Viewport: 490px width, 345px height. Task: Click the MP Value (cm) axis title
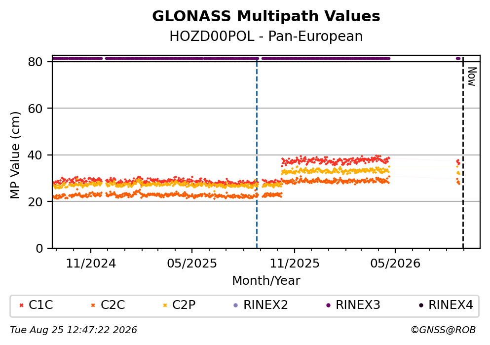click(x=15, y=155)
